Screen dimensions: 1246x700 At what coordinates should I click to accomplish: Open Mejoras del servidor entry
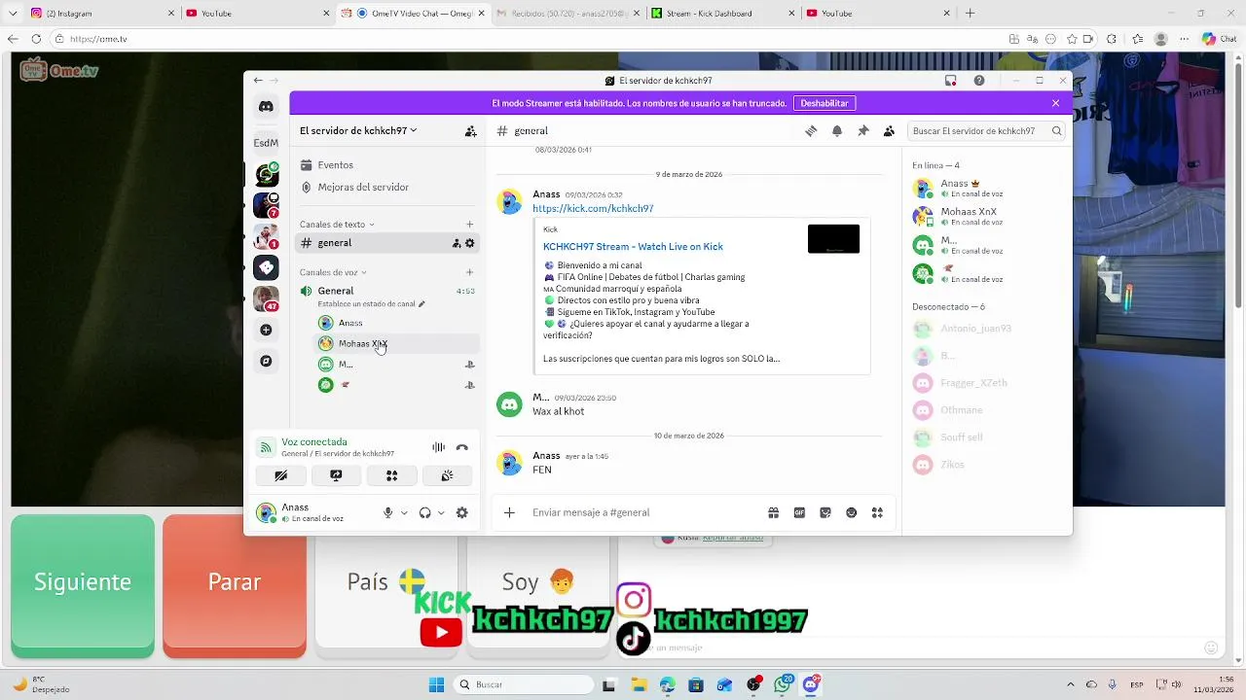coord(387,187)
